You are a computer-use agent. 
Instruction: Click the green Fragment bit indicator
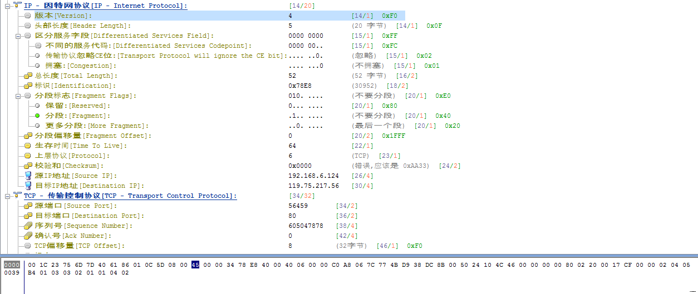pyautogui.click(x=38, y=116)
